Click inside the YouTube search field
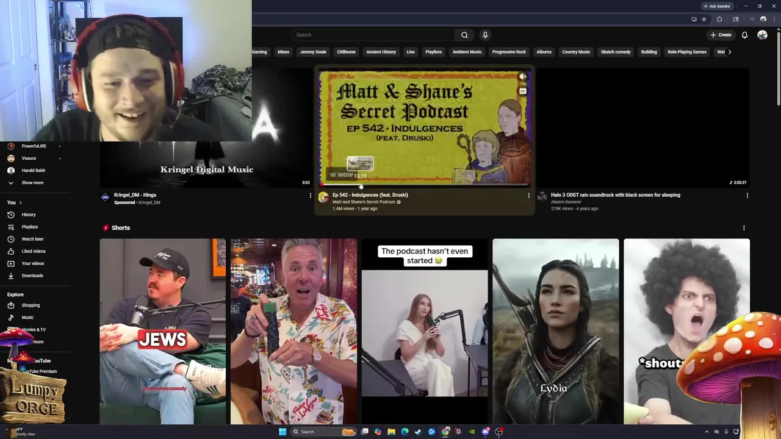 click(373, 35)
